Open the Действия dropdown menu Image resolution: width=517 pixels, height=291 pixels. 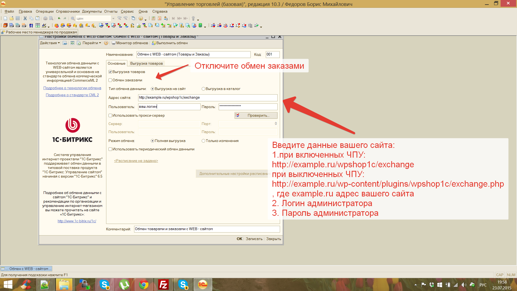50,43
